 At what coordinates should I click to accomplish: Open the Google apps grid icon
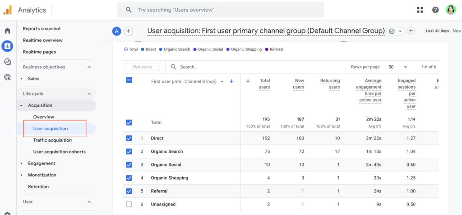(420, 10)
